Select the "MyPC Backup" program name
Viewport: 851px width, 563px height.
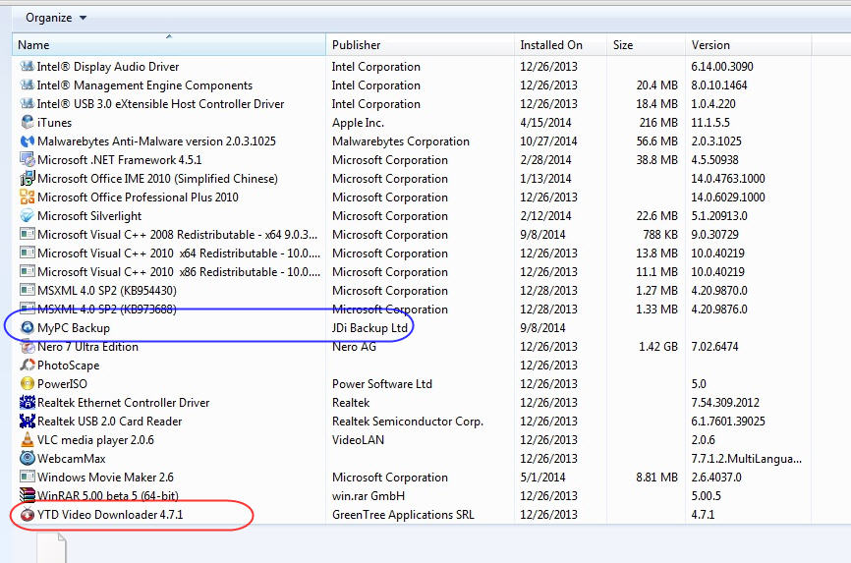click(x=74, y=328)
